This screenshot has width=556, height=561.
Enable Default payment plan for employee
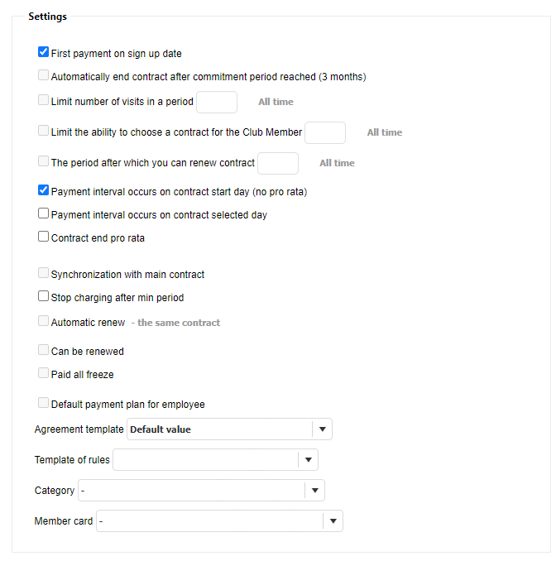43,403
